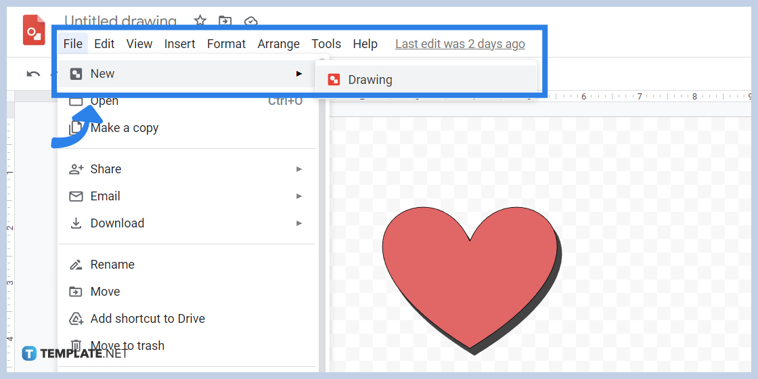Click the red Drawing submenu icon

[x=334, y=80]
